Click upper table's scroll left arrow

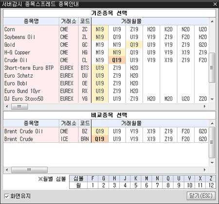[7, 106]
